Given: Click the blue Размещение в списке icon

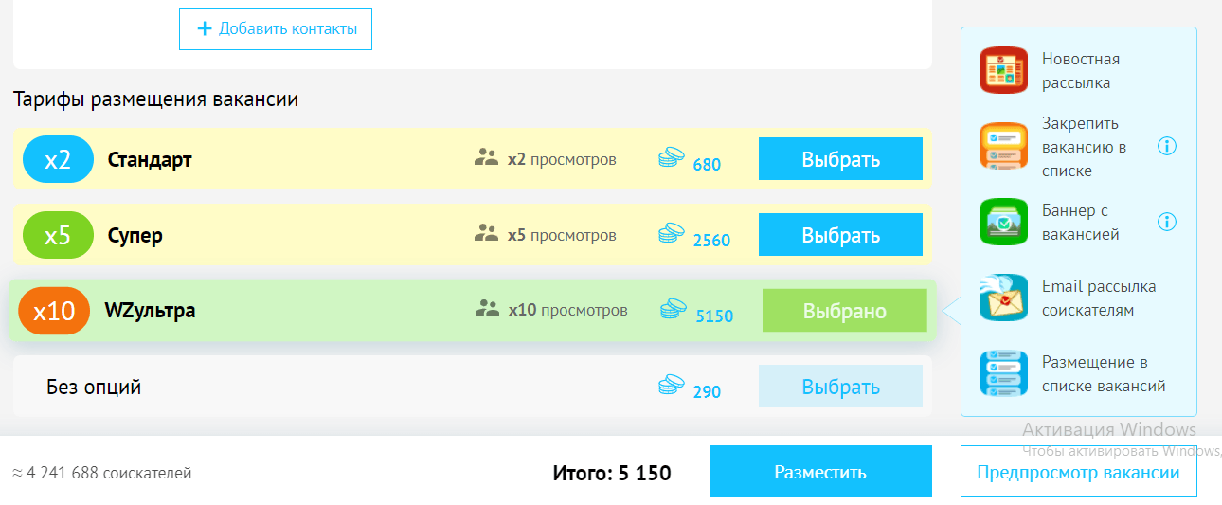Looking at the screenshot, I should point(1003,374).
